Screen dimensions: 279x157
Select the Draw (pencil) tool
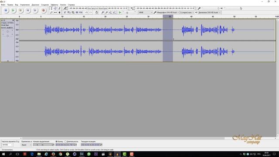(59, 8)
